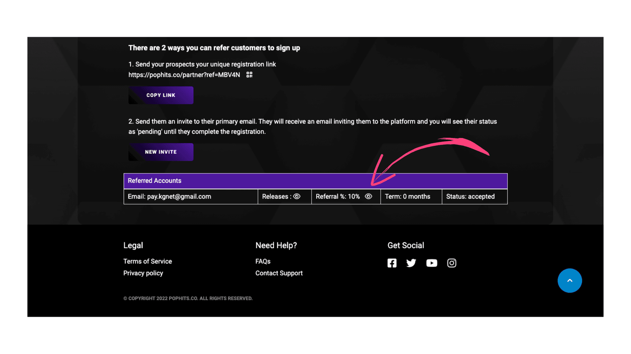The image size is (631, 354).
Task: Click the Status: accepted cell
Action: coord(475,196)
